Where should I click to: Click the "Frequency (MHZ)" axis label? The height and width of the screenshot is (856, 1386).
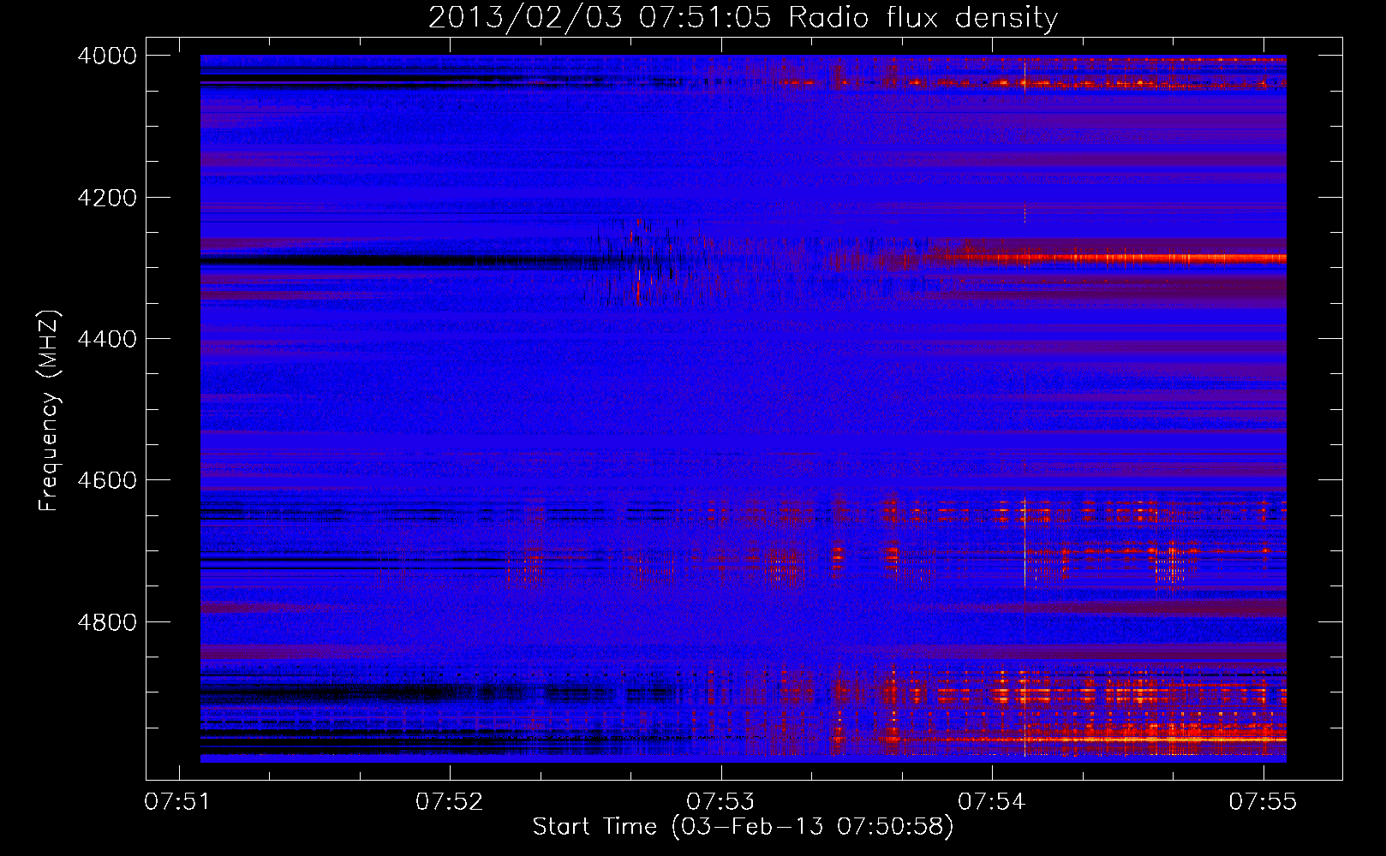(49, 411)
